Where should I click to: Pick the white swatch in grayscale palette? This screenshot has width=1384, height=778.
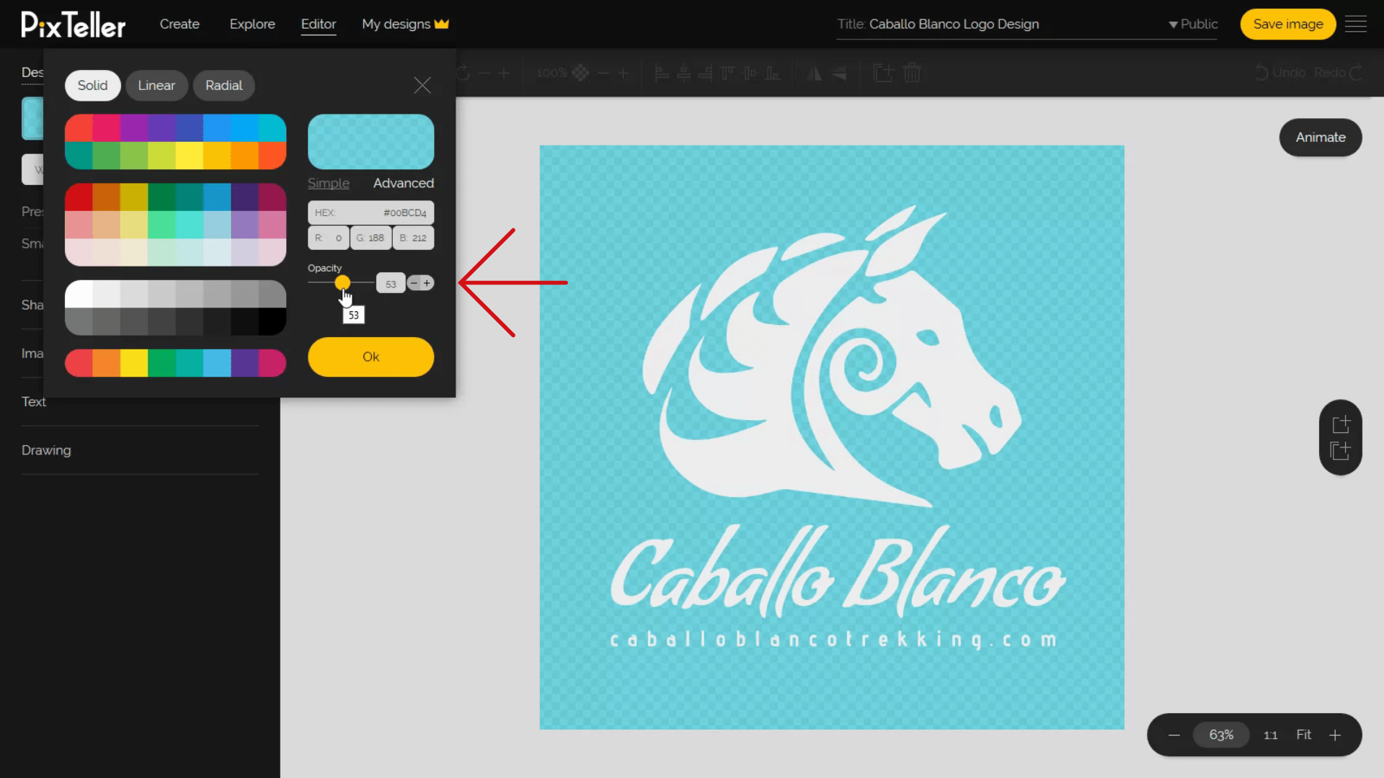pyautogui.click(x=79, y=294)
